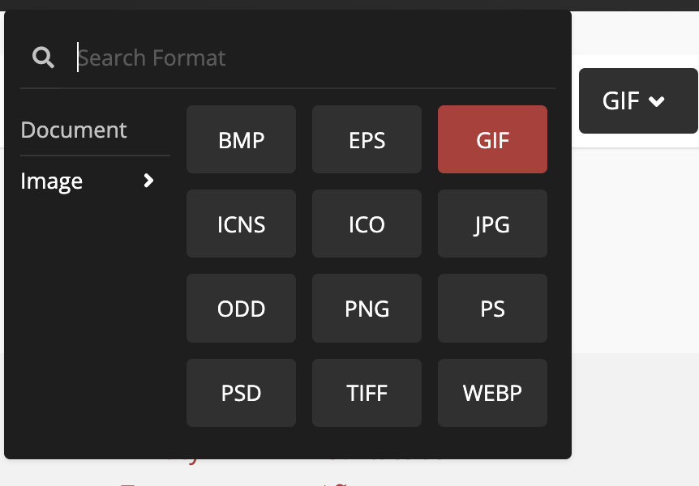Click the chevron in the GIF dropdown button
This screenshot has height=486, width=699.
[x=658, y=101]
